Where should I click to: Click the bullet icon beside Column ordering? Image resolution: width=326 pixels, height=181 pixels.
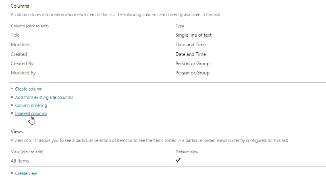(12, 105)
